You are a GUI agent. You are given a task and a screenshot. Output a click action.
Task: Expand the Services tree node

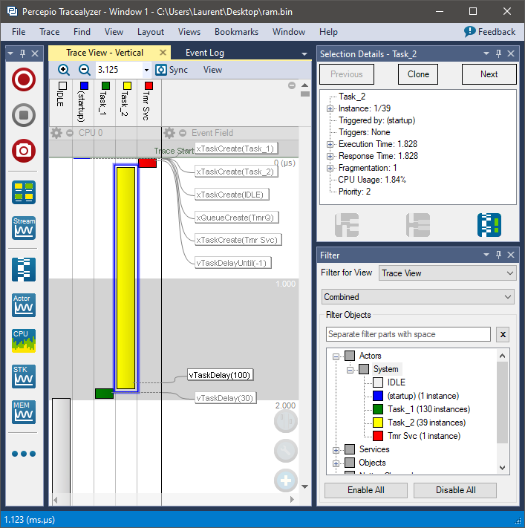(x=336, y=450)
